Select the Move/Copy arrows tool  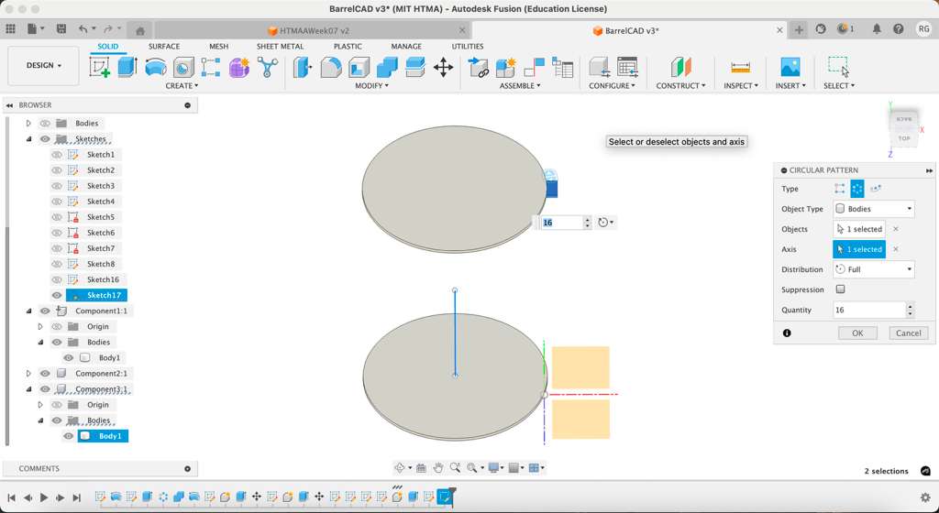pos(443,67)
